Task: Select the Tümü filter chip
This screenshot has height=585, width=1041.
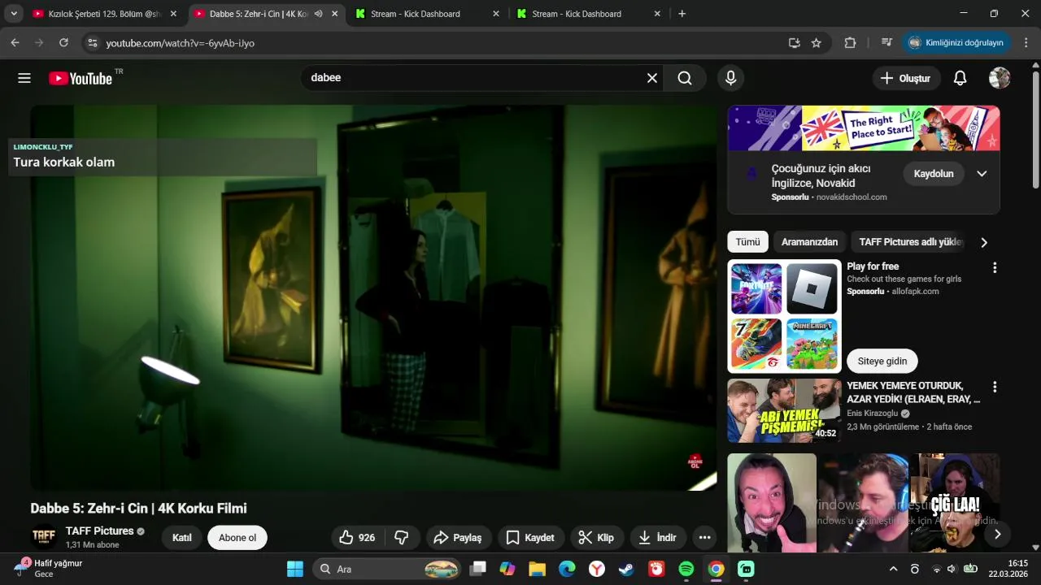Action: click(x=747, y=242)
